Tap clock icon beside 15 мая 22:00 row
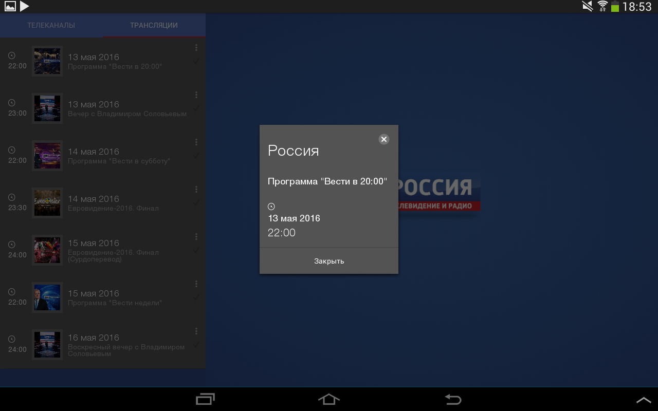 [12, 292]
